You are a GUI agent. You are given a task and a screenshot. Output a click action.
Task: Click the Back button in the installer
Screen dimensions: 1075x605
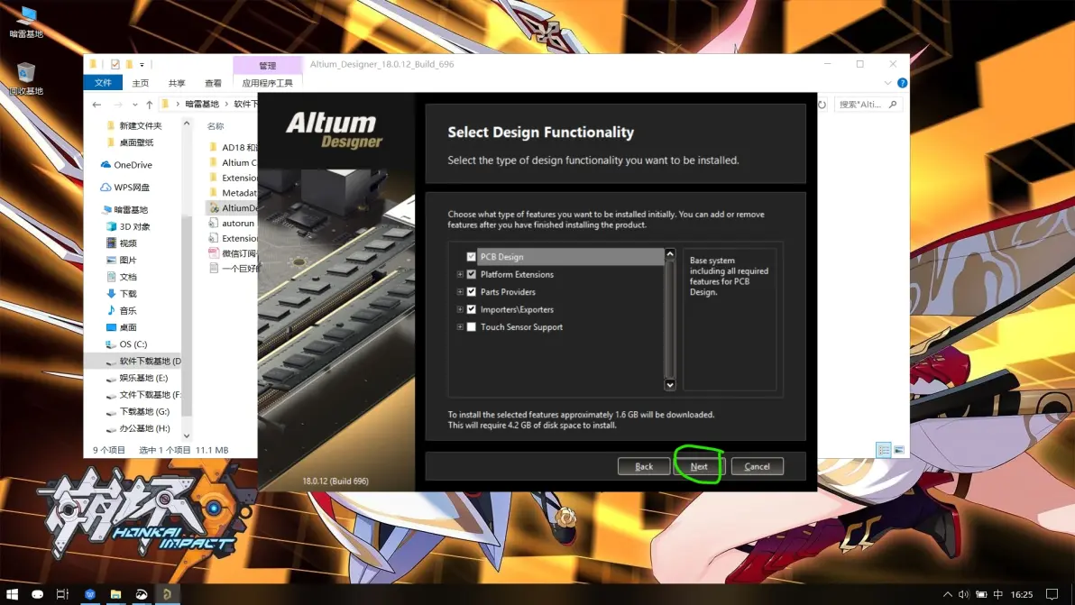point(644,466)
